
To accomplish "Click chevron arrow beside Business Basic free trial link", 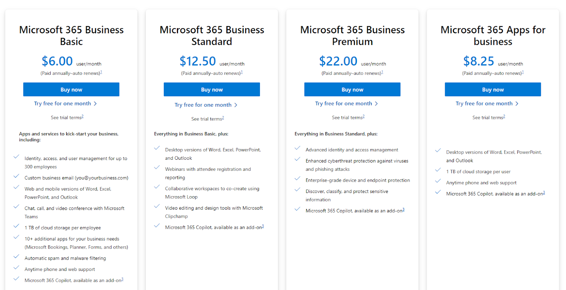I will [x=95, y=104].
